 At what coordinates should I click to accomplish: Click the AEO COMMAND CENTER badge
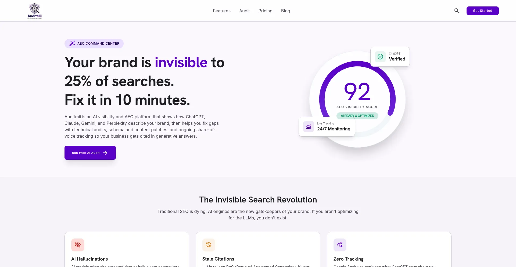(94, 44)
